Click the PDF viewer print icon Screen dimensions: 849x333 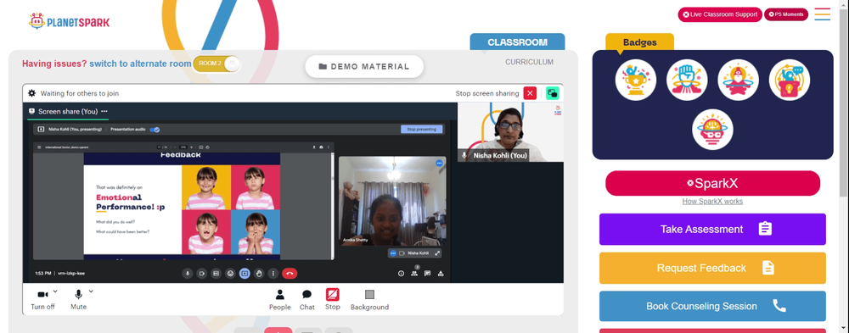tap(322, 147)
